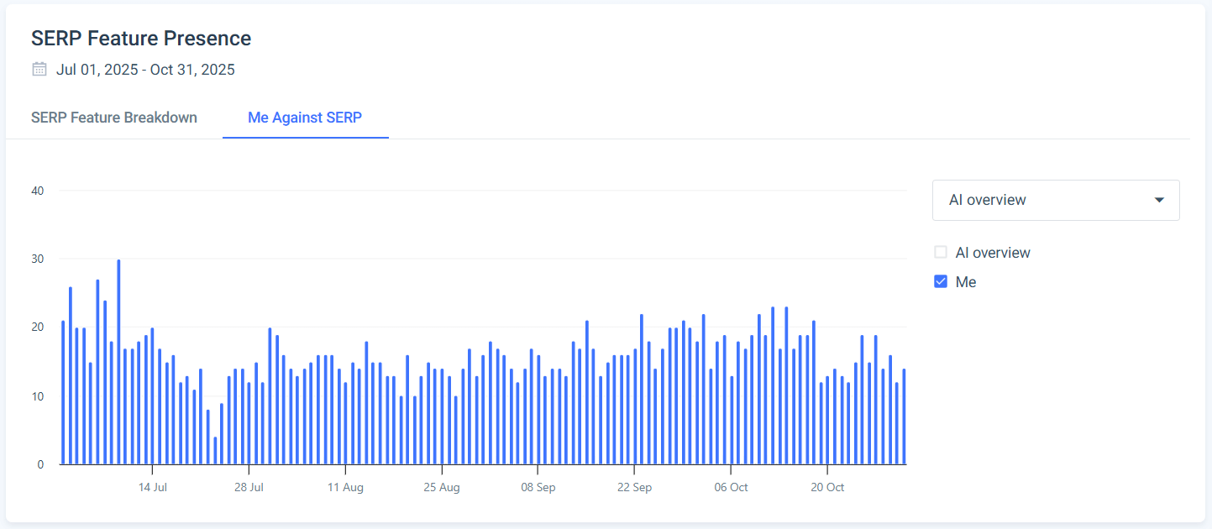Viewport: 1212px width, 529px height.
Task: Click the tallest bar reaching 30
Action: tap(118, 361)
